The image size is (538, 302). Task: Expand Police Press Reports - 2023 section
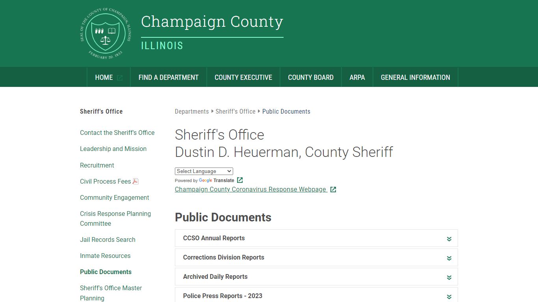pos(316,295)
